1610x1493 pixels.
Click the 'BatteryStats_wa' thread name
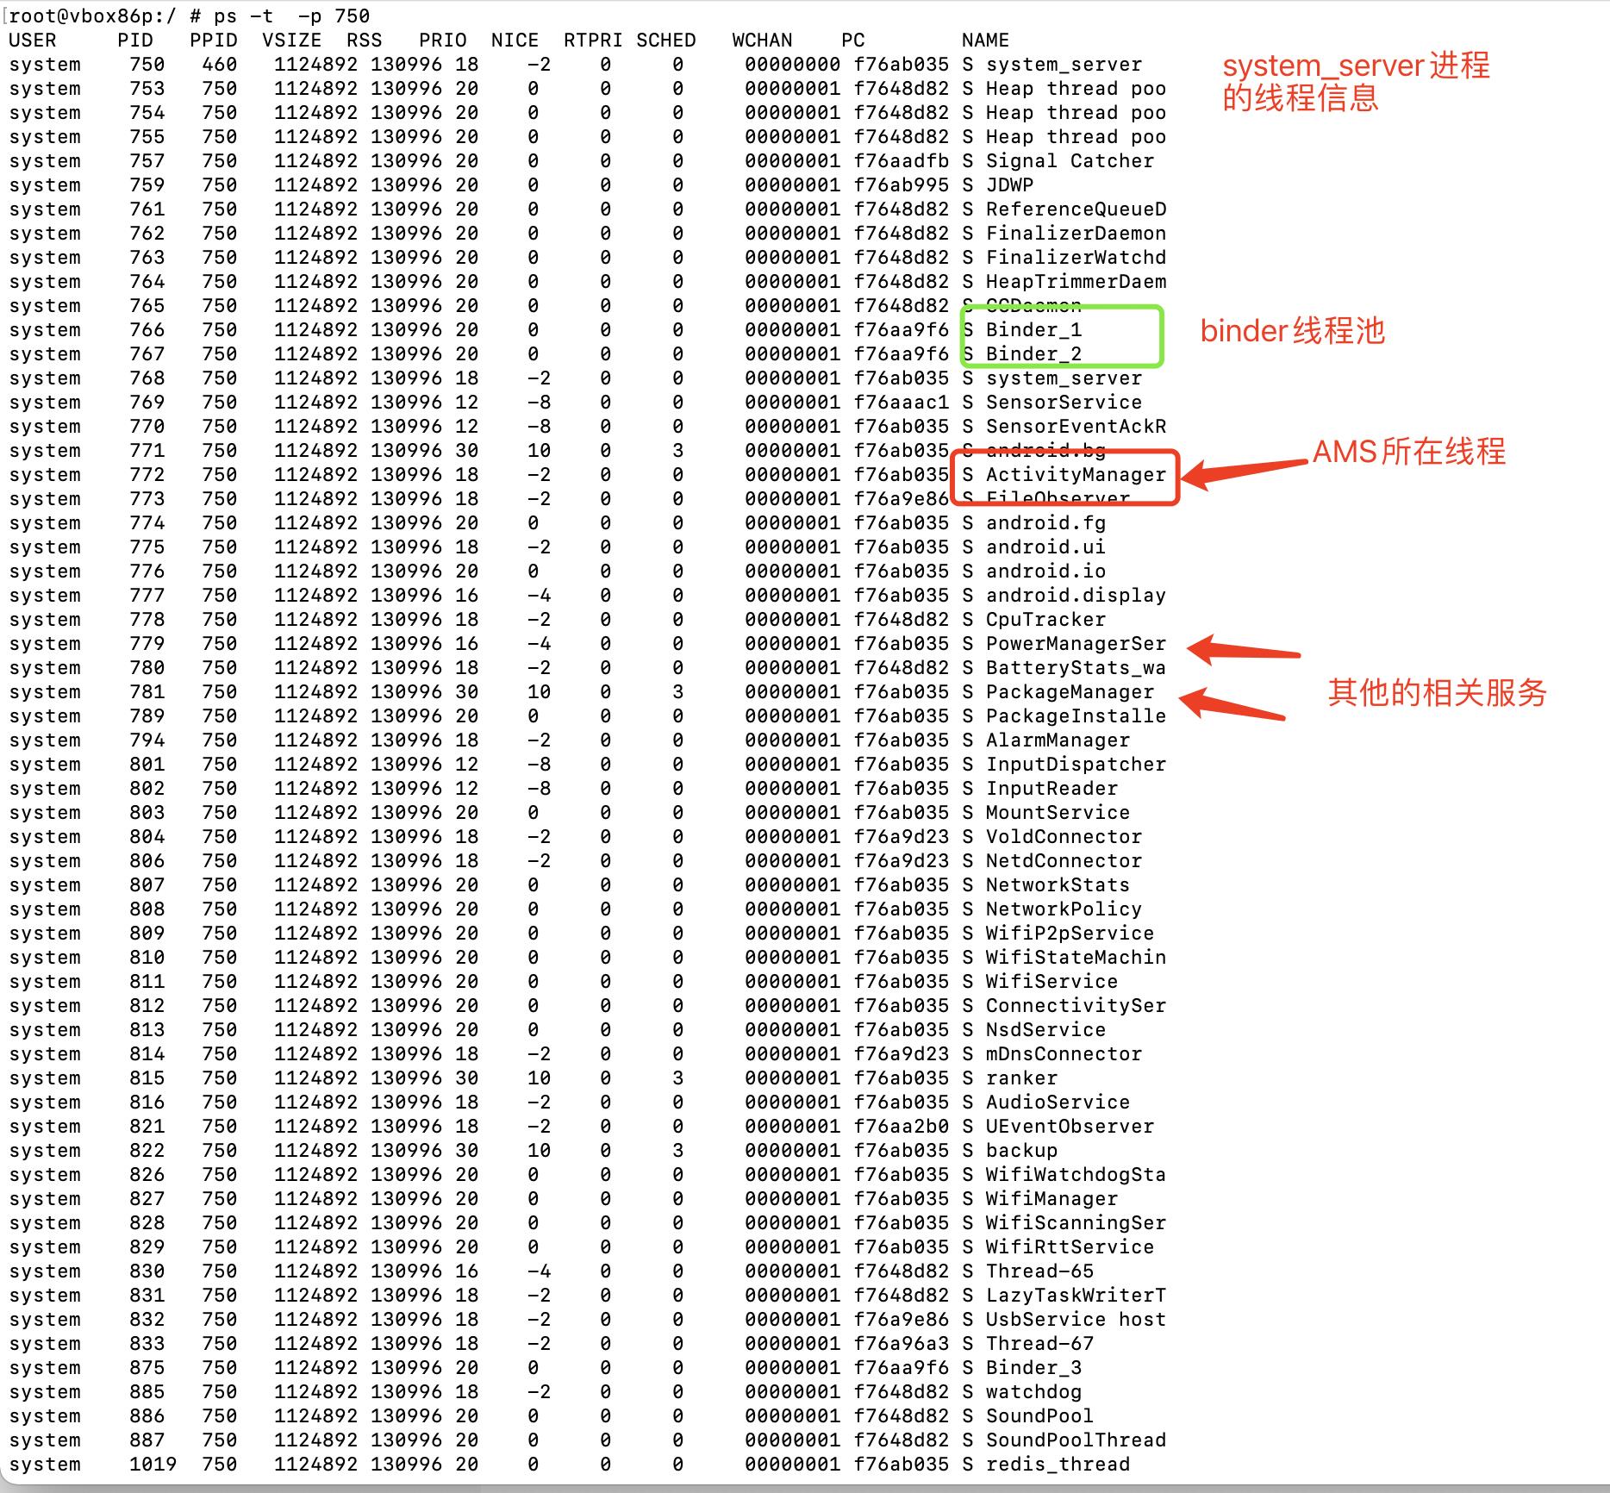click(1076, 667)
